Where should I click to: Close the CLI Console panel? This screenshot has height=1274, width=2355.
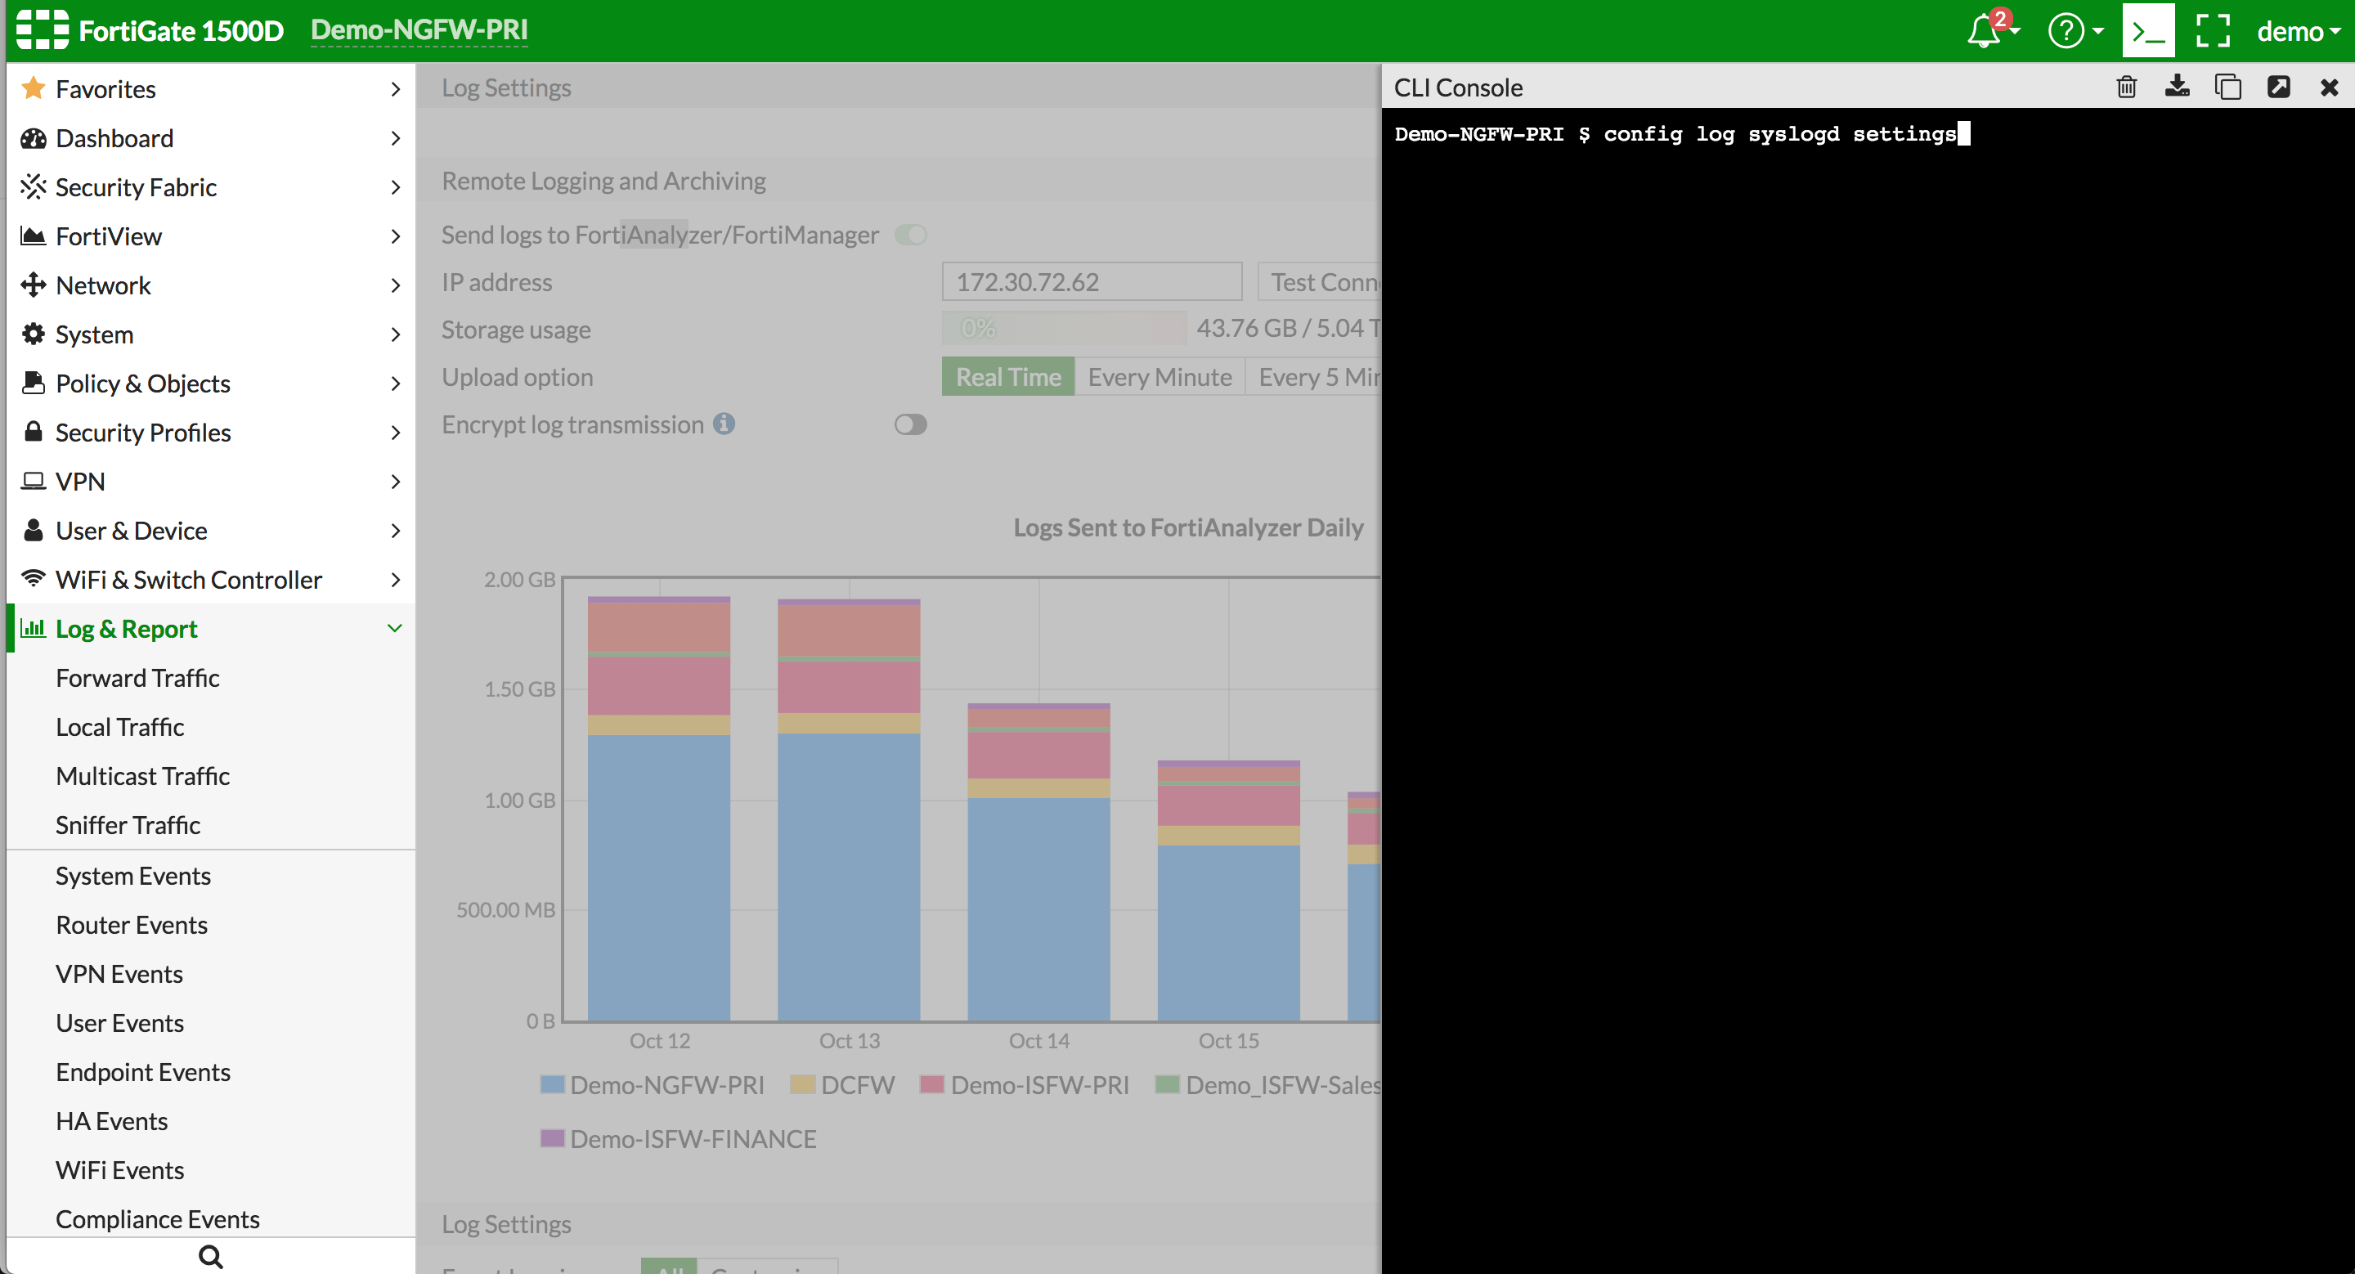[x=2330, y=87]
